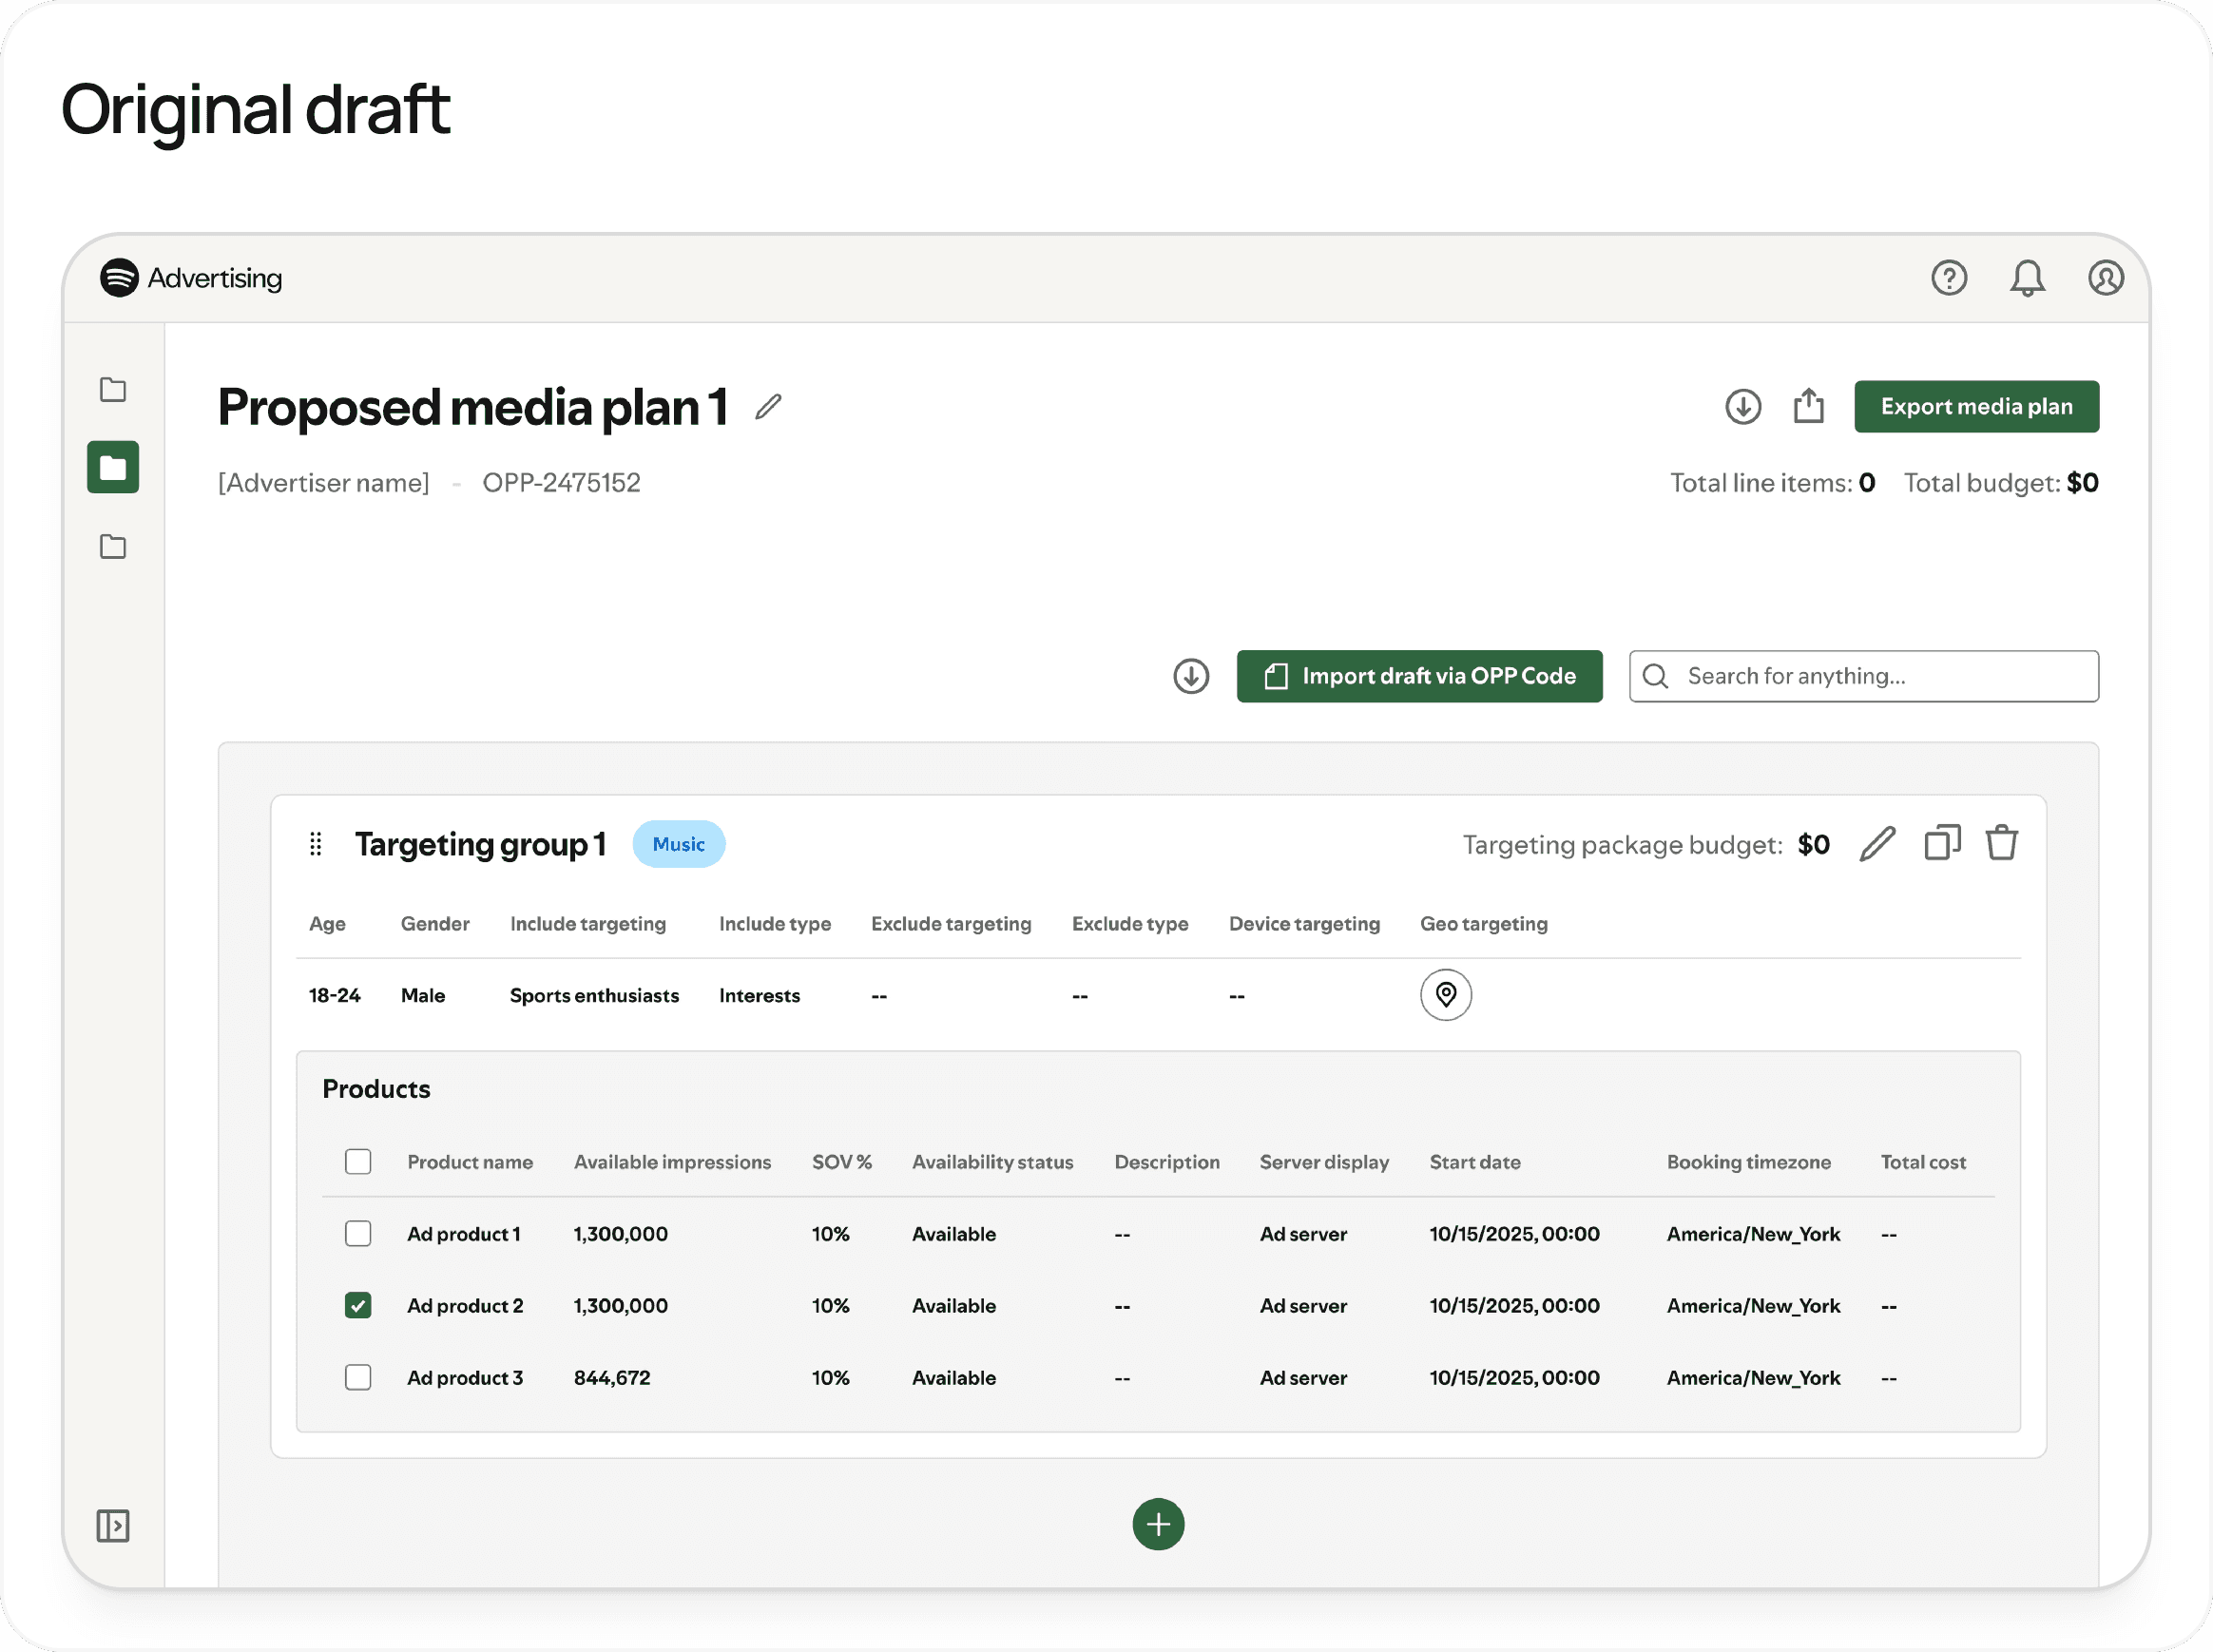Expand the sidebar with bottom-left panel icon
Image resolution: width=2213 pixels, height=1652 pixels.
(113, 1525)
